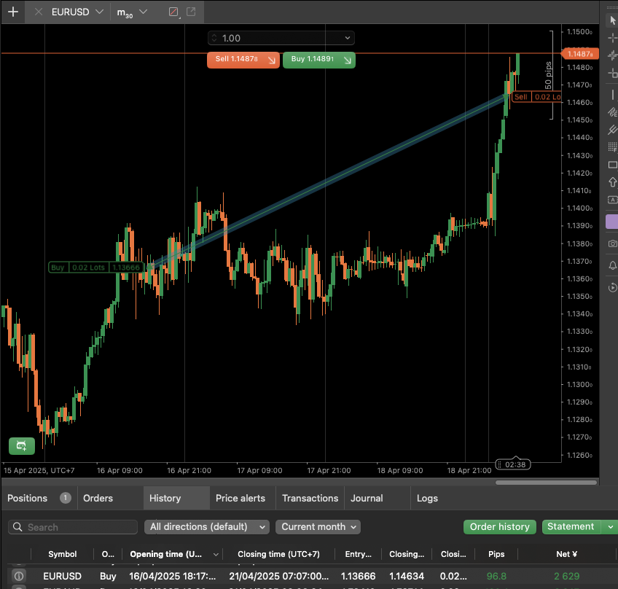This screenshot has height=589, width=618.
Task: Open info icon for the EURUSD Buy deal
Action: click(x=19, y=576)
